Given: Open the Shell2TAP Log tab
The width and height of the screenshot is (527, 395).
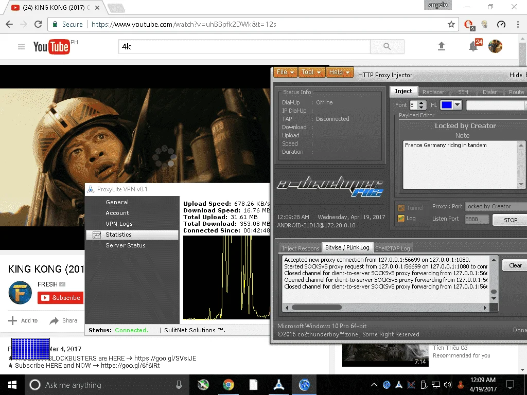Looking at the screenshot, I should pyautogui.click(x=393, y=248).
